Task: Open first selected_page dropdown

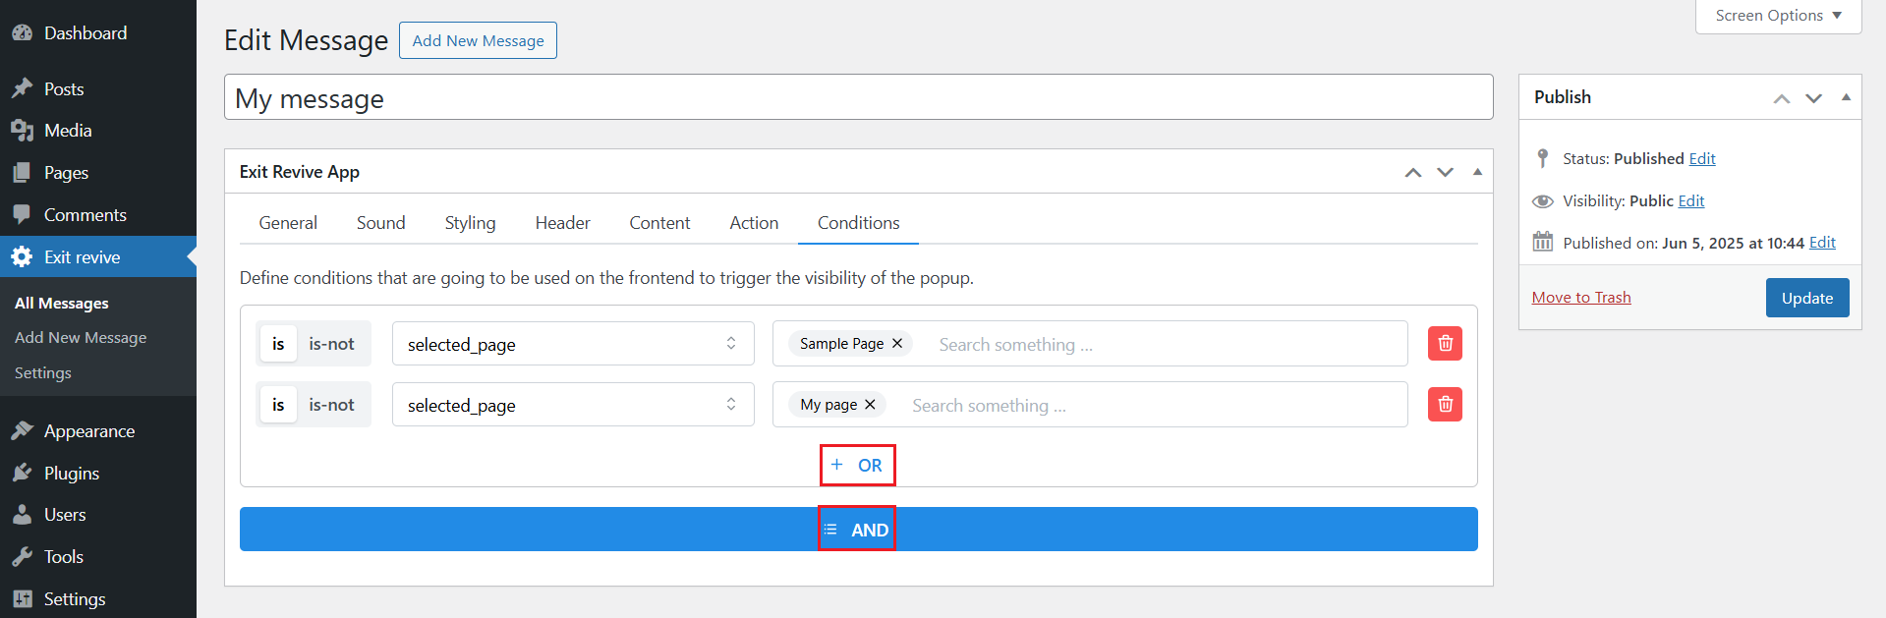Action: click(573, 344)
